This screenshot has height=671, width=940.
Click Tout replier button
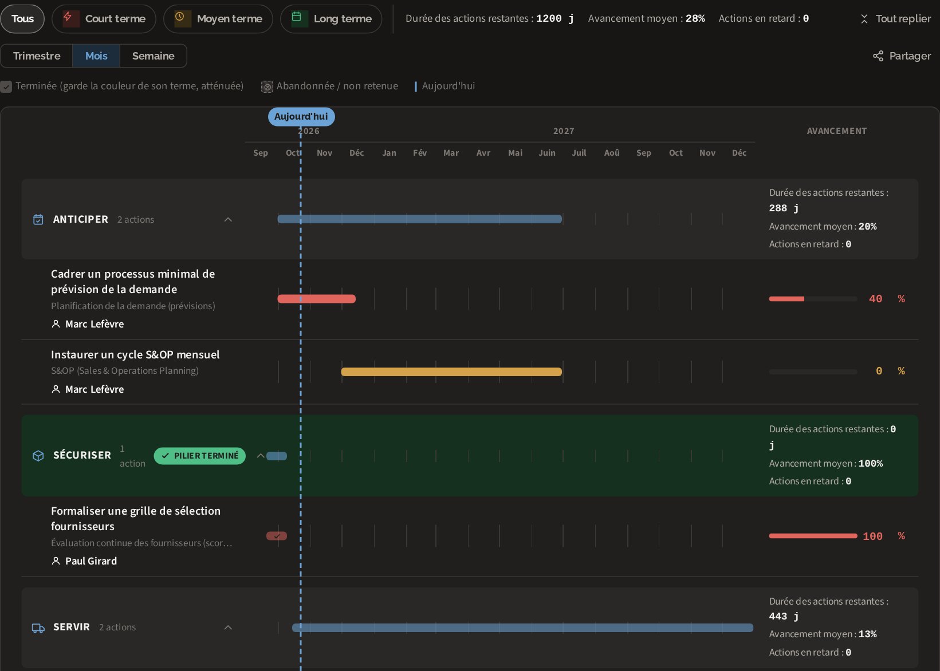click(895, 19)
